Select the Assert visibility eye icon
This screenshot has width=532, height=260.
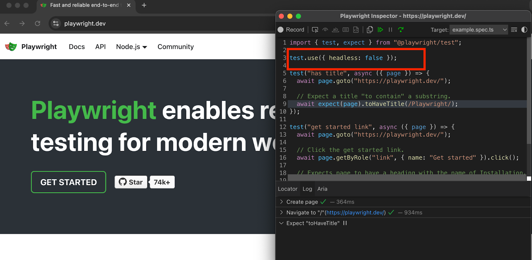coord(325,30)
